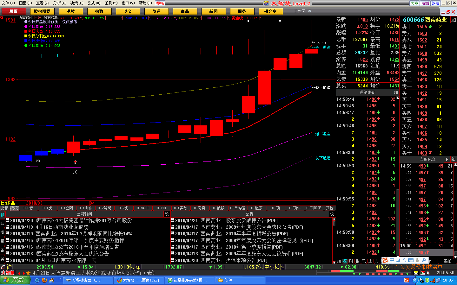Select the 股指期货 tab

(42, 11)
